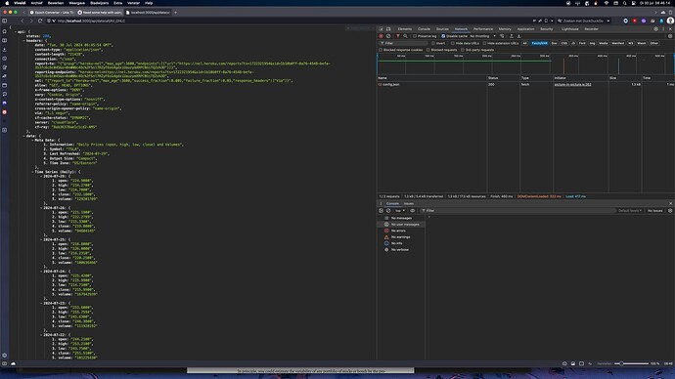Select the Fetch/XHR filter button

point(539,43)
